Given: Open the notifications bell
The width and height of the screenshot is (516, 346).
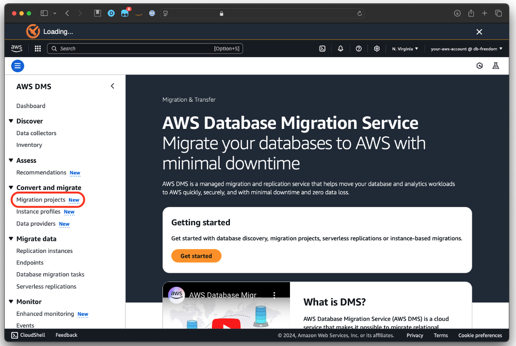Looking at the screenshot, I should 340,48.
